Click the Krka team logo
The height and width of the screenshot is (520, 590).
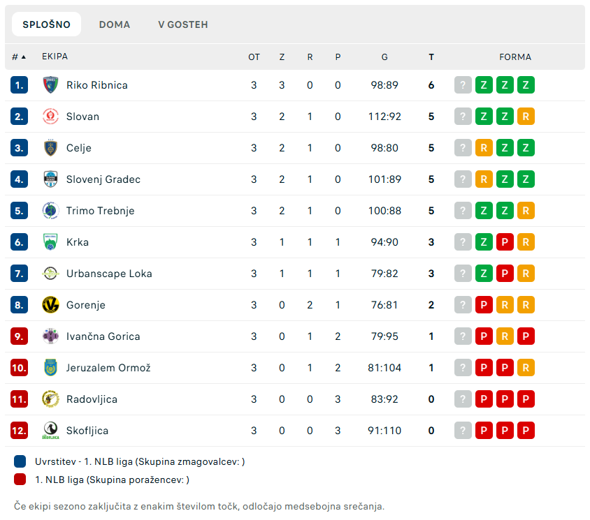(x=50, y=242)
